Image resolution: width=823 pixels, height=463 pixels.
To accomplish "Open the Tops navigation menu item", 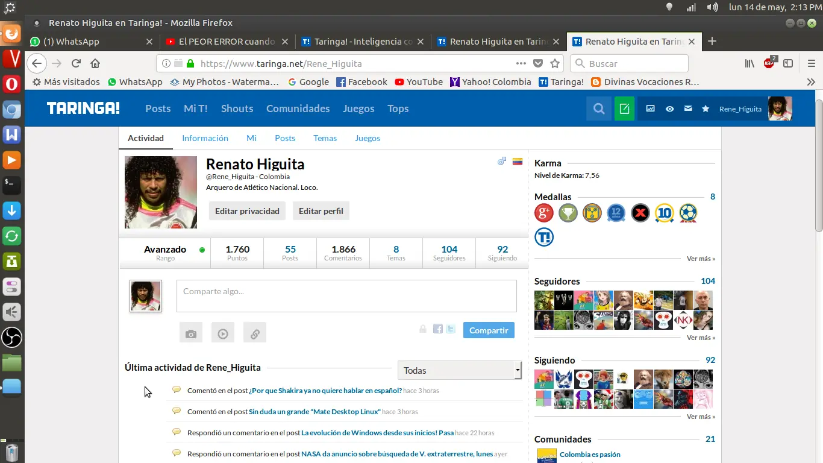I will coord(398,109).
